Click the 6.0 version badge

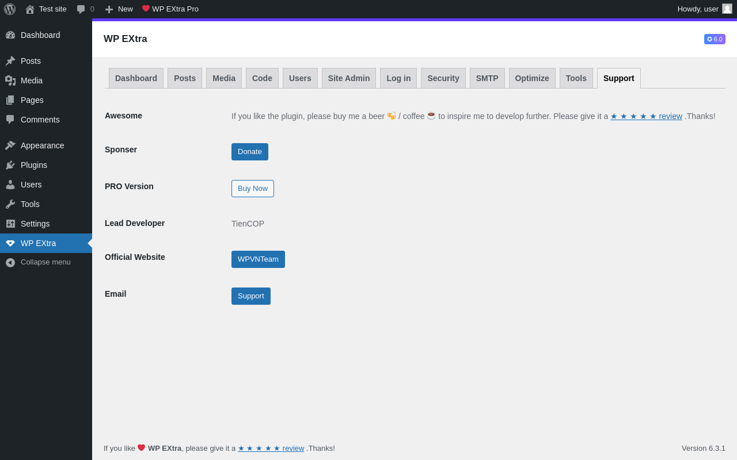click(715, 39)
